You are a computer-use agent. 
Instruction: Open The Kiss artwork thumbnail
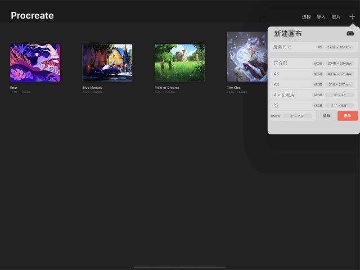[247, 56]
